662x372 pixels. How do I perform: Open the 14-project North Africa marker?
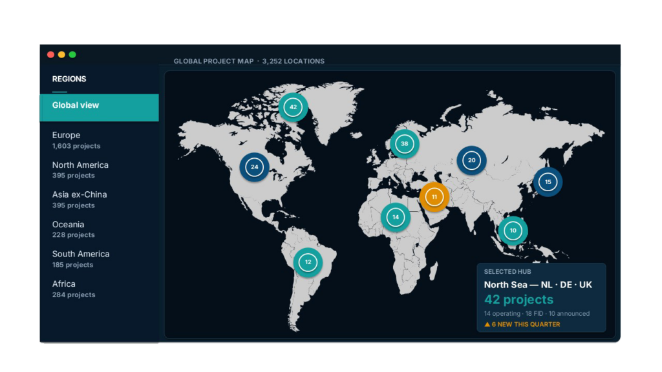(396, 217)
